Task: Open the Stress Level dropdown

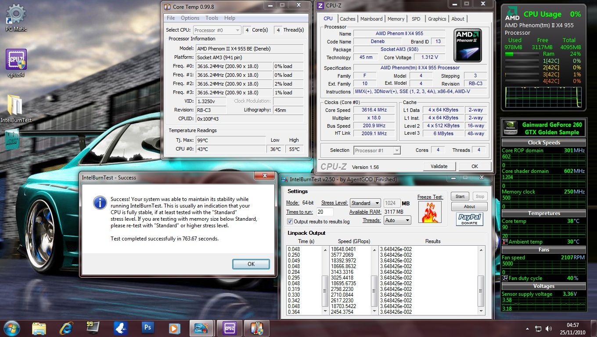Action: tap(365, 203)
